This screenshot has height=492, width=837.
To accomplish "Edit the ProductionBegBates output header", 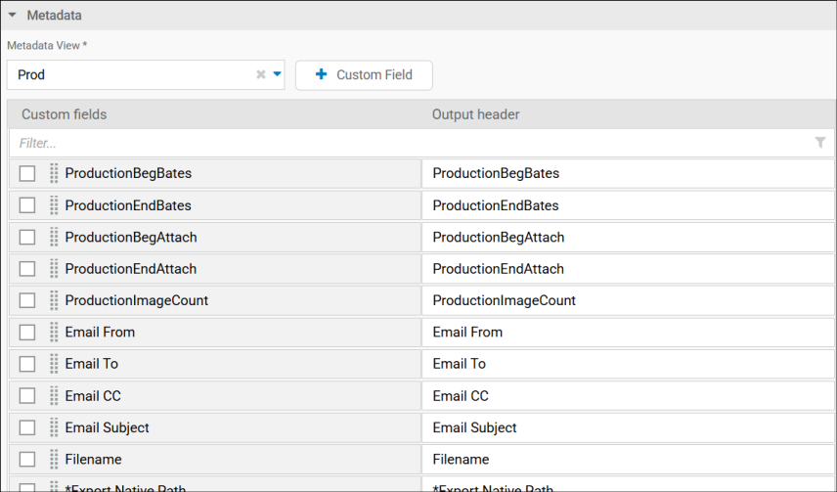I will (628, 173).
